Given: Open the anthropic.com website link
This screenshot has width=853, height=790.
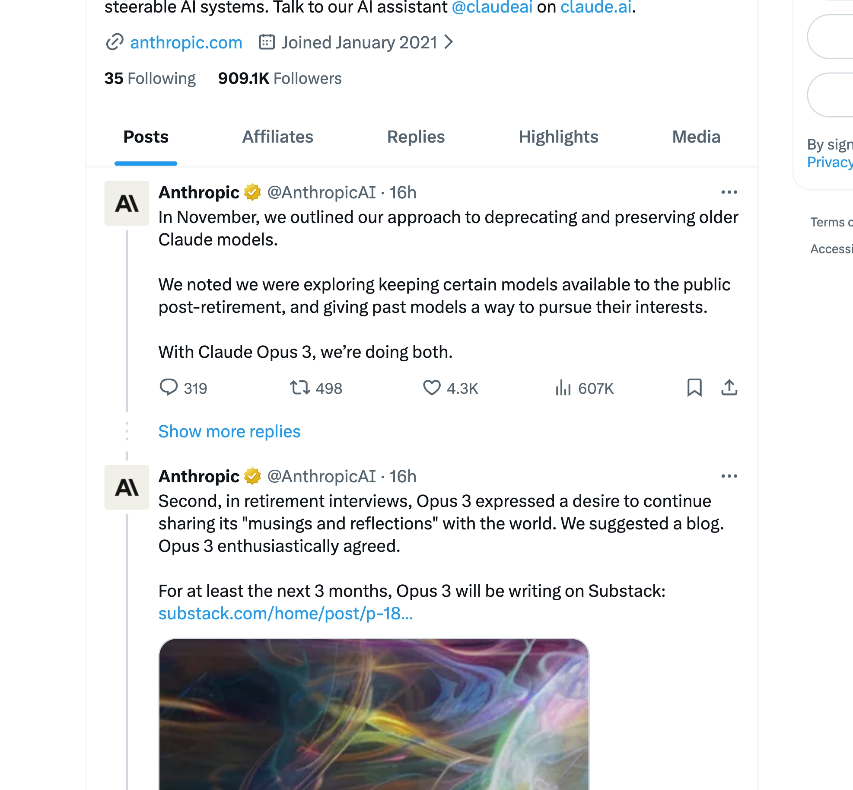Looking at the screenshot, I should pos(186,42).
